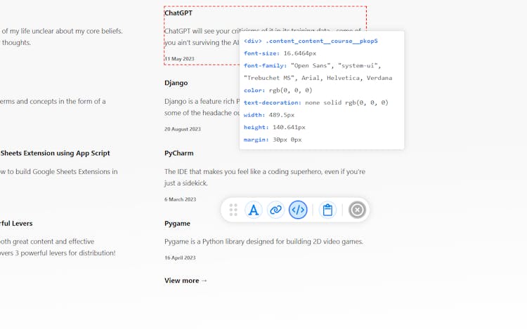
Task: Click the link inspector chain icon
Action: pos(275,210)
